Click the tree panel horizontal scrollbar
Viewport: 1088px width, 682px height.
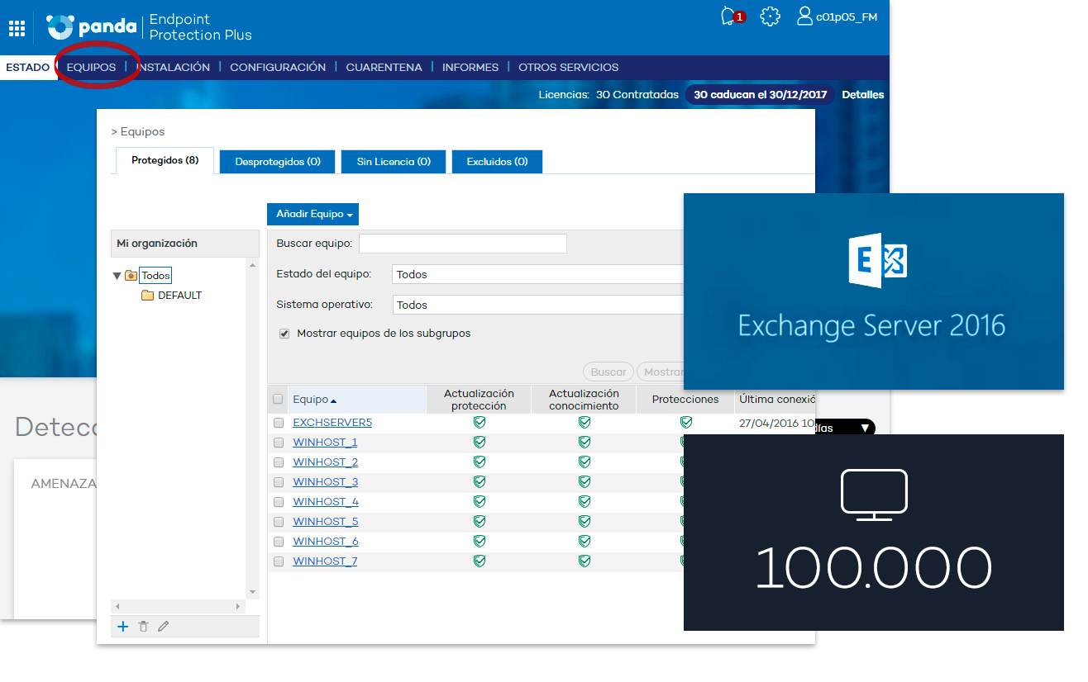point(179,606)
